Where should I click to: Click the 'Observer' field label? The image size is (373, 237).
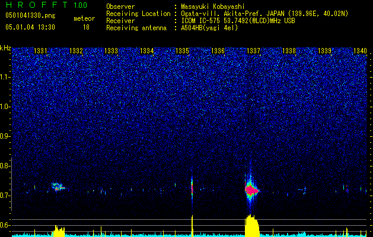(120, 7)
